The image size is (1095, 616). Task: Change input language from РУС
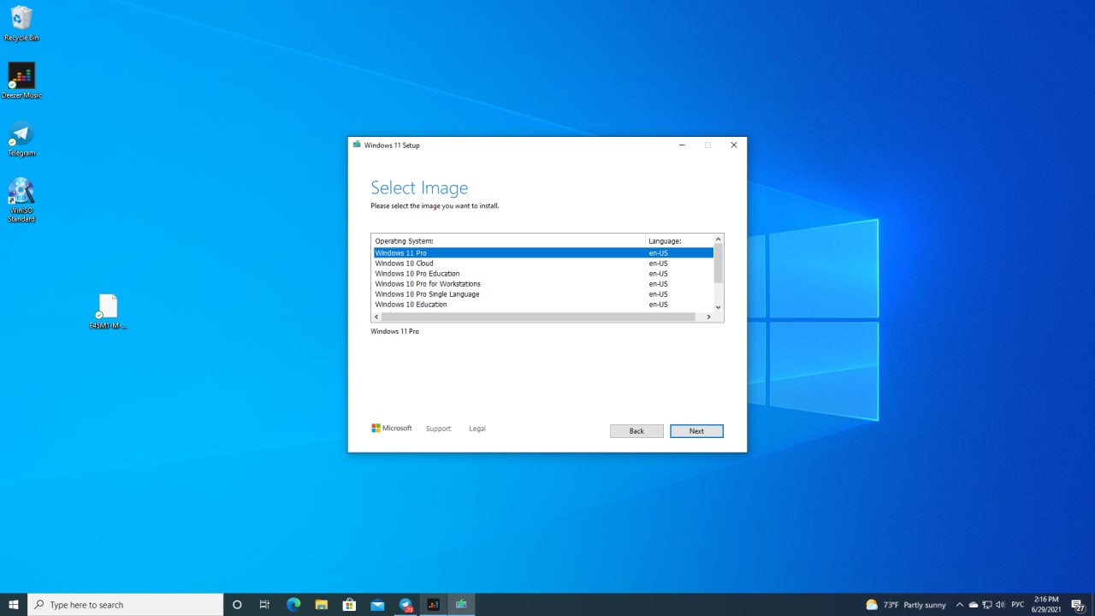coord(1018,605)
